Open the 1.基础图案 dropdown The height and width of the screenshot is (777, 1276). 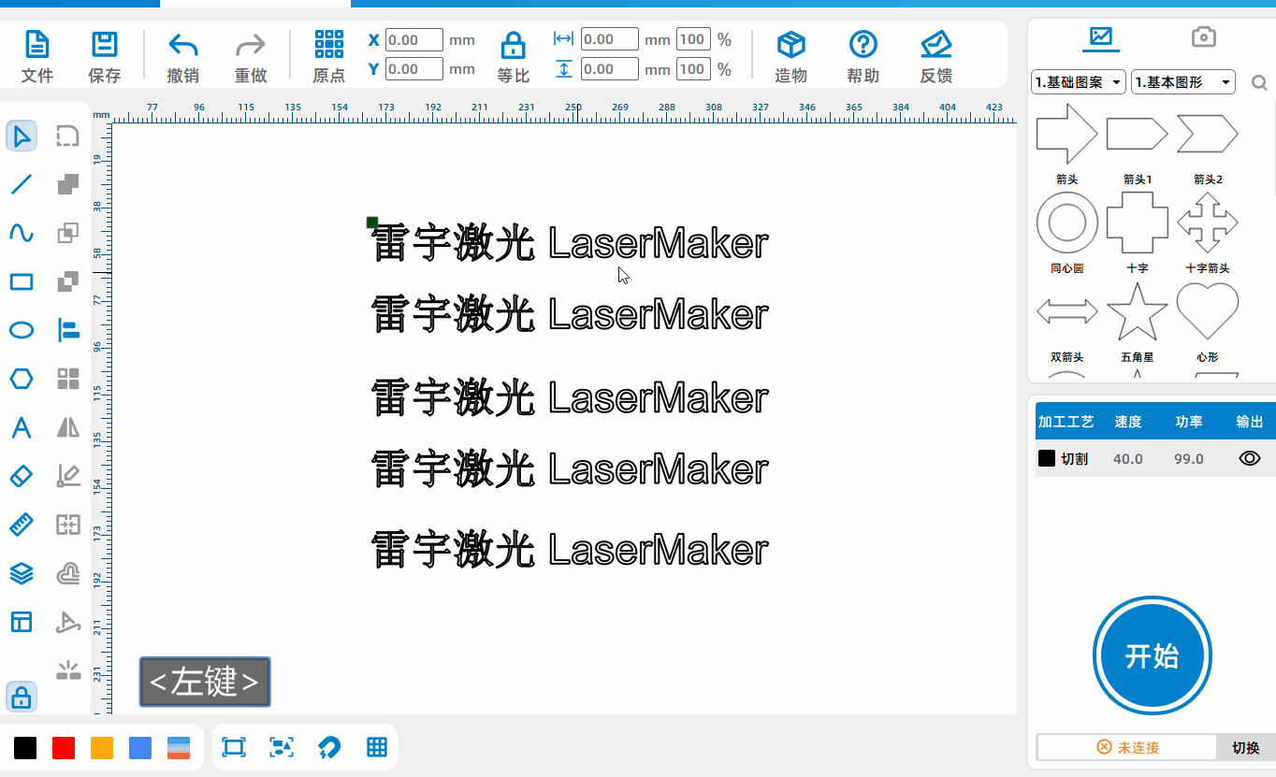click(1079, 82)
